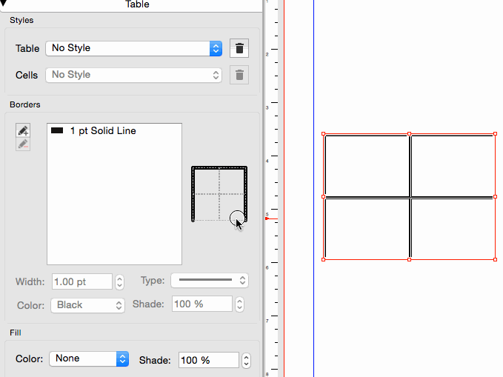Image resolution: width=503 pixels, height=377 pixels.
Task: Click the Fill Shade 100 % field
Action: (x=207, y=361)
